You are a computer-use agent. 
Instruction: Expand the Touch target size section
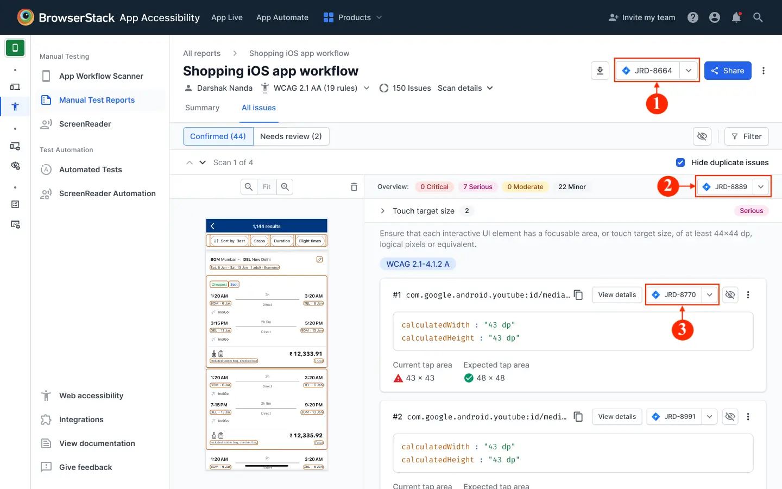[x=382, y=211]
